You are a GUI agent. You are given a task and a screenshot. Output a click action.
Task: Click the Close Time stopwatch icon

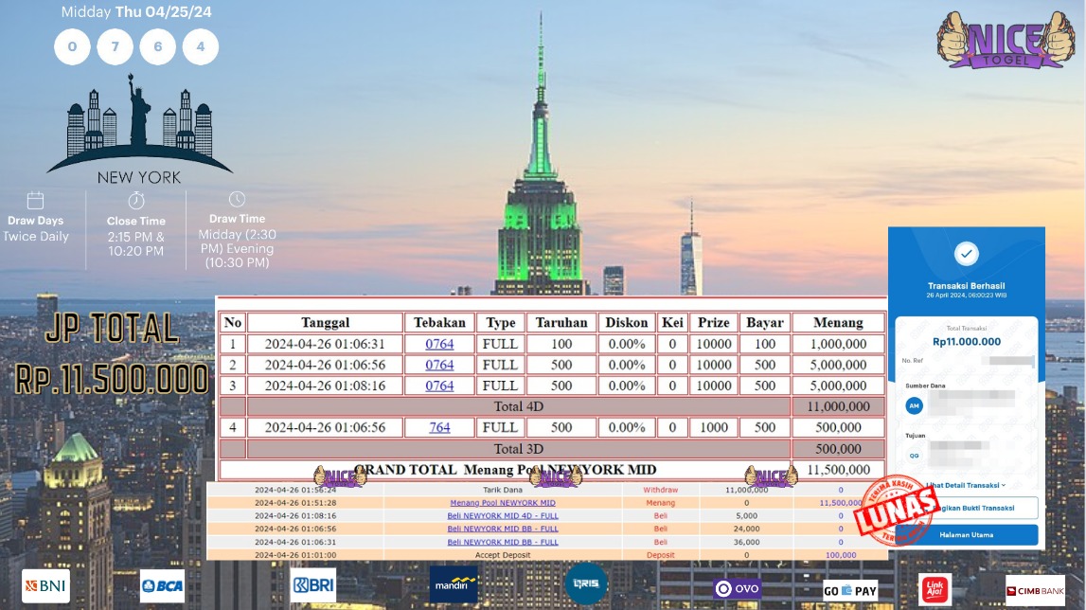pos(135,201)
